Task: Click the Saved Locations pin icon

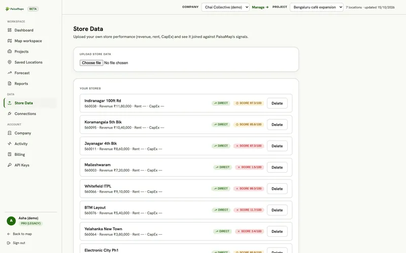Action: click(10, 62)
